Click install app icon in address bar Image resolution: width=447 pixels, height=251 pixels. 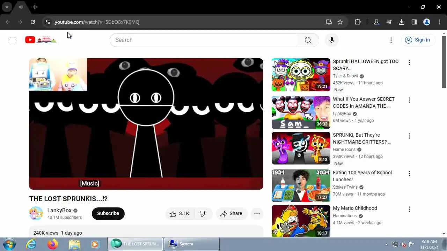[x=329, y=22]
